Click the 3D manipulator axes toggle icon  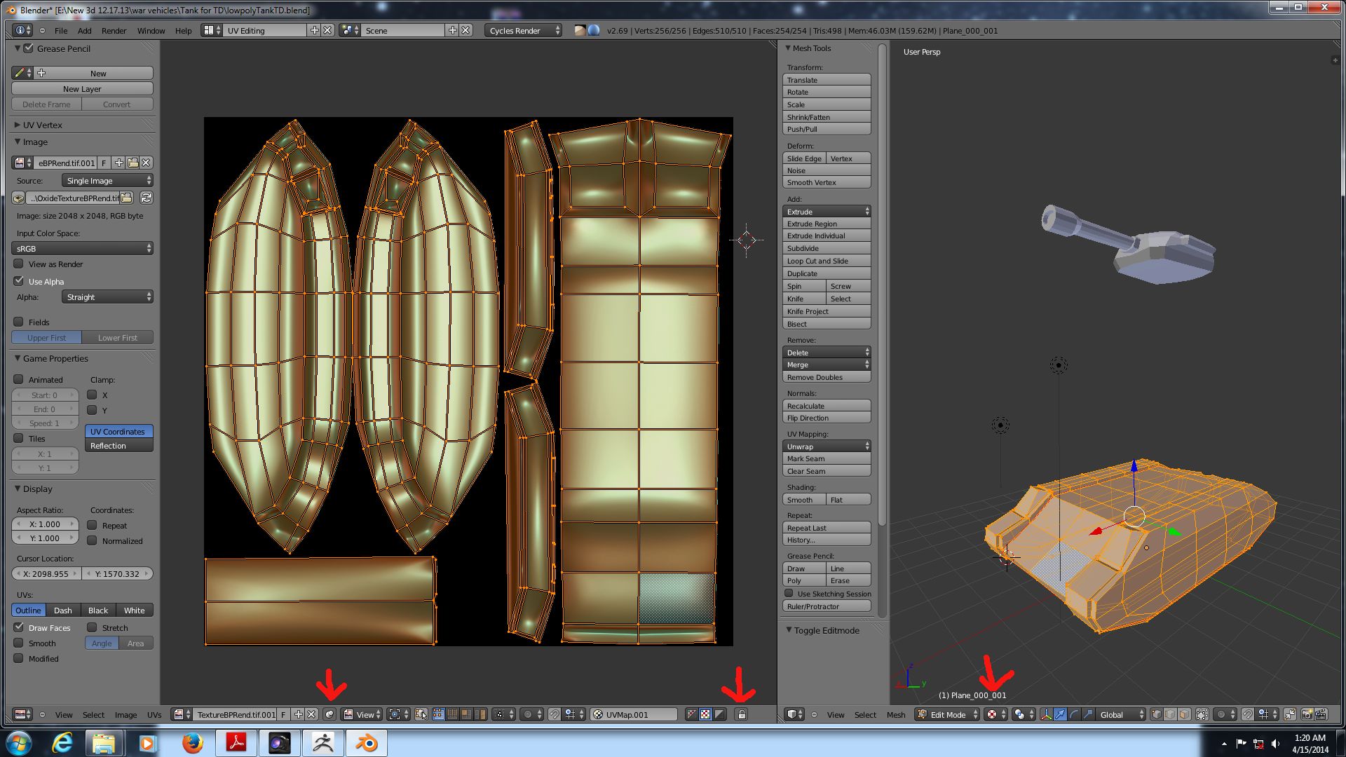pyautogui.click(x=1046, y=715)
